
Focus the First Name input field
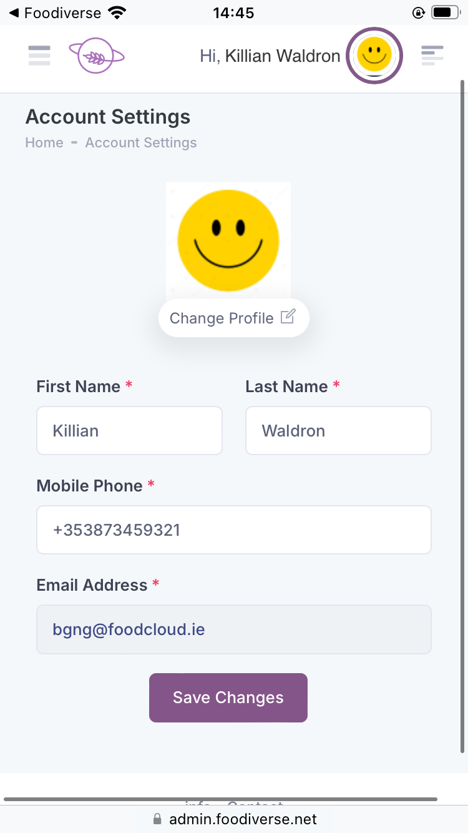pos(130,431)
